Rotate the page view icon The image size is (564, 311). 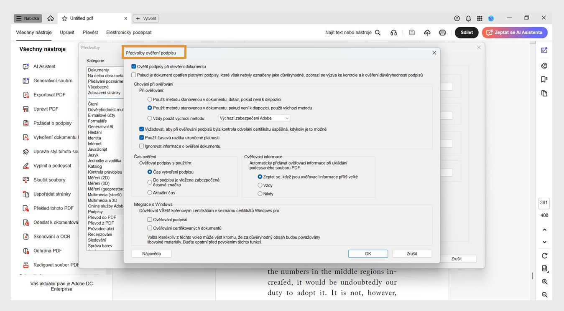pos(544,256)
